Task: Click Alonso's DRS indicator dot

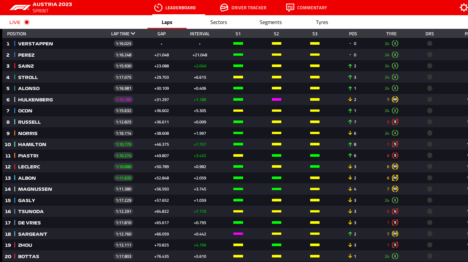Action: tap(430, 88)
